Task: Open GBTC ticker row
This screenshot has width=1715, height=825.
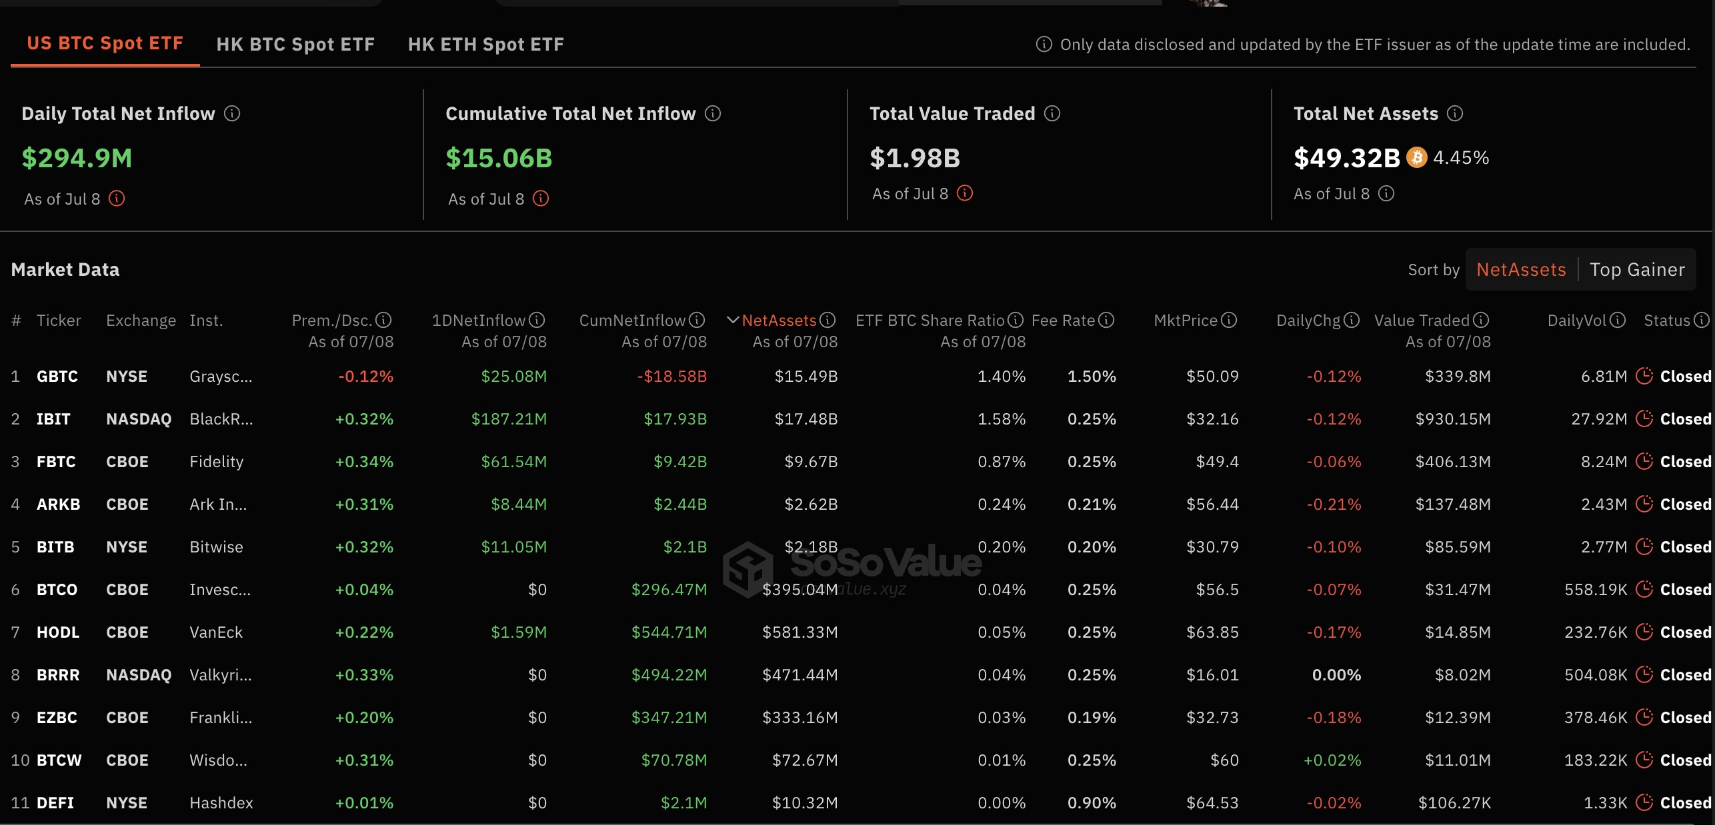Action: (x=57, y=376)
